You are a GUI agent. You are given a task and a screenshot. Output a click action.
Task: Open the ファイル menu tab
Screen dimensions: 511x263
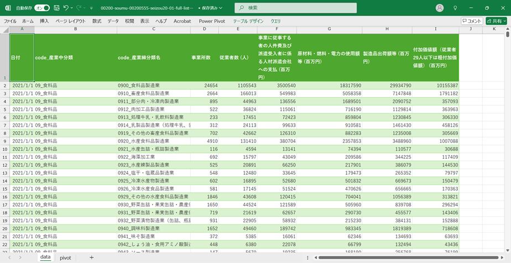[10, 21]
